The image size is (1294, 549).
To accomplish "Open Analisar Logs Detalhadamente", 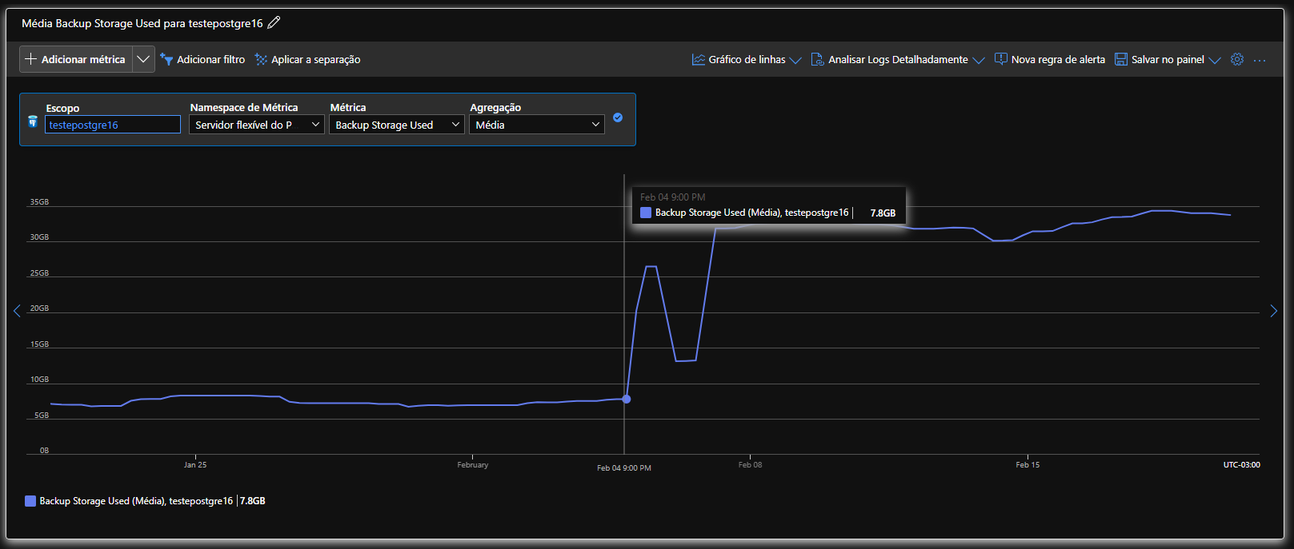I will click(x=897, y=59).
